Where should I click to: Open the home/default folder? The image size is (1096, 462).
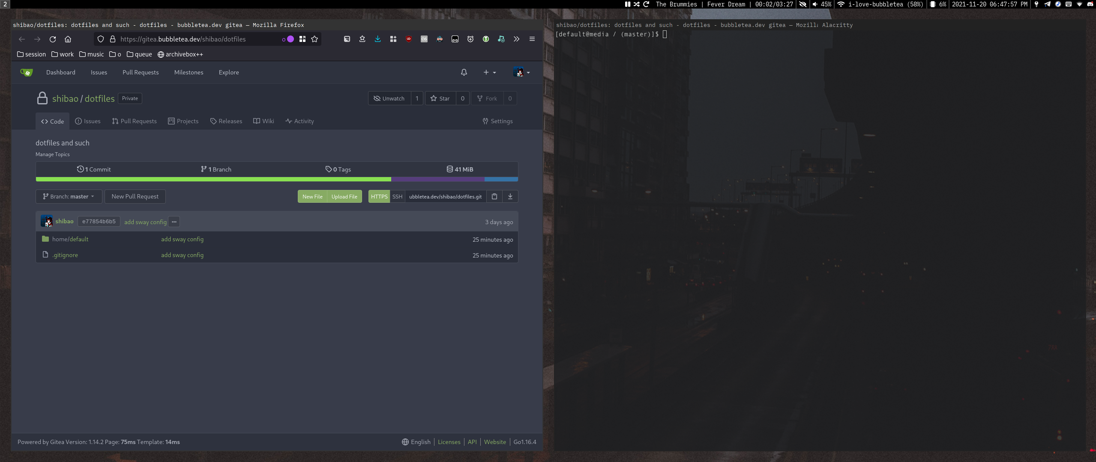point(70,239)
